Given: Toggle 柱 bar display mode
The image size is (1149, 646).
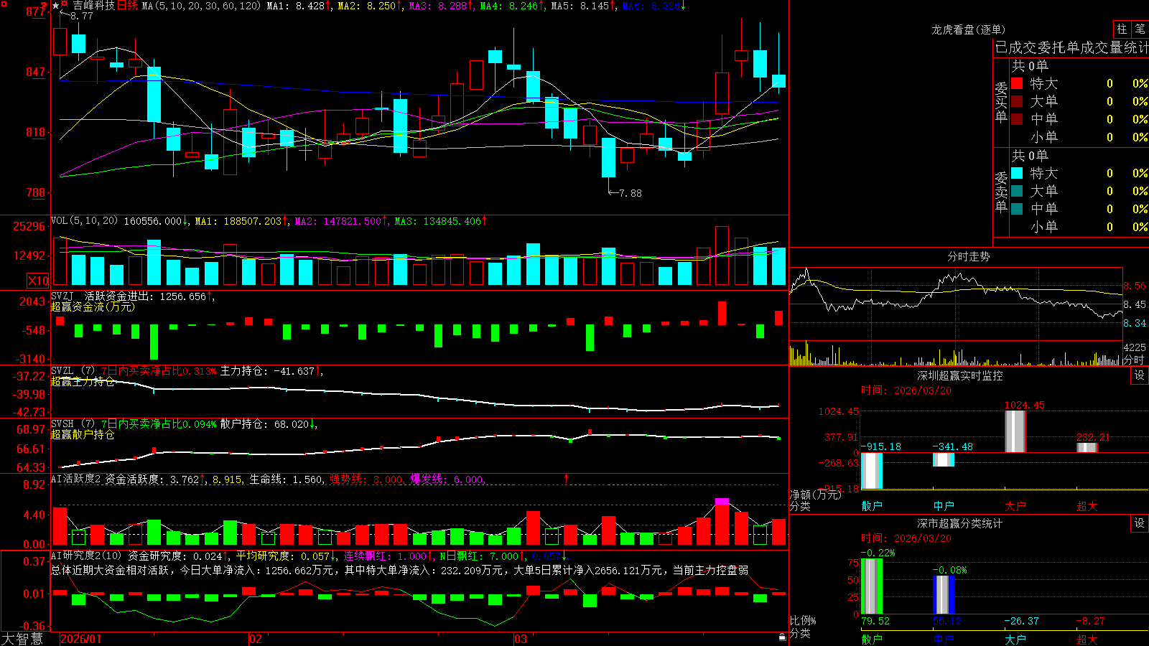Looking at the screenshot, I should 1122,29.
